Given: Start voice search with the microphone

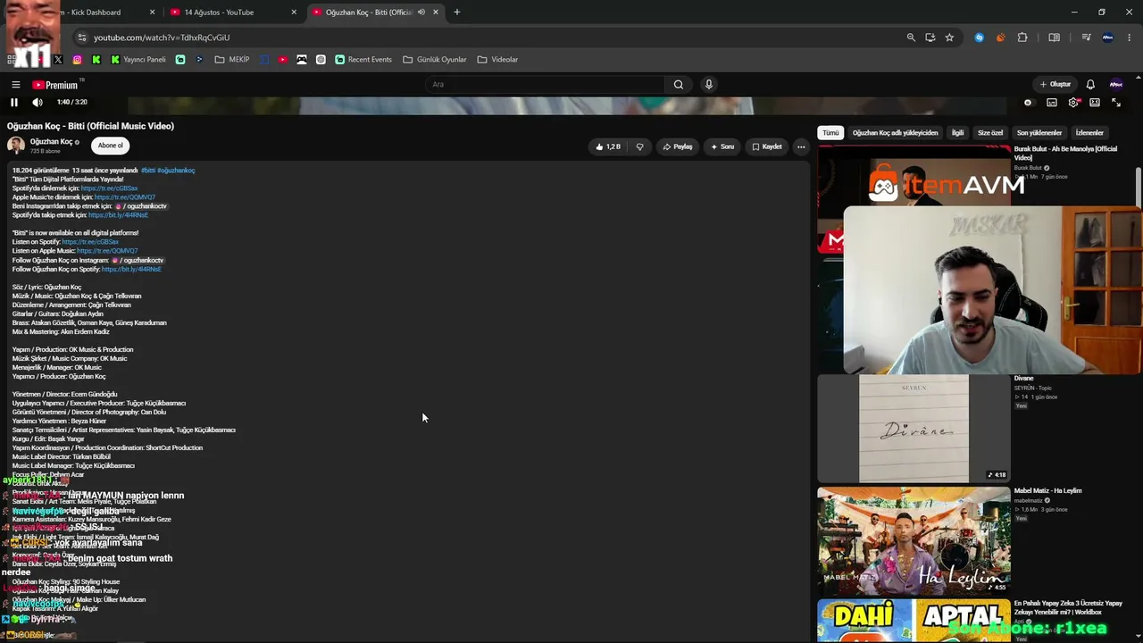Looking at the screenshot, I should click(709, 85).
